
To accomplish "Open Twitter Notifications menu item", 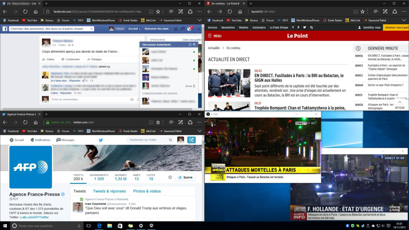I will [x=40, y=140].
